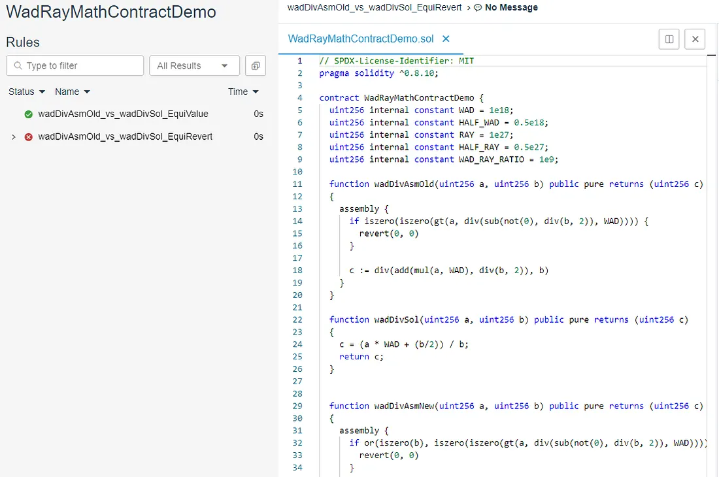Screen dimensions: 719x477
Task: Click the red failure icon for EquiRevert
Action: point(28,137)
